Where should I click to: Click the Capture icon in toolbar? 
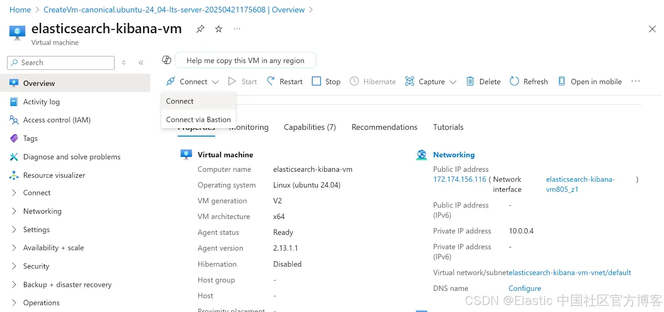(410, 81)
